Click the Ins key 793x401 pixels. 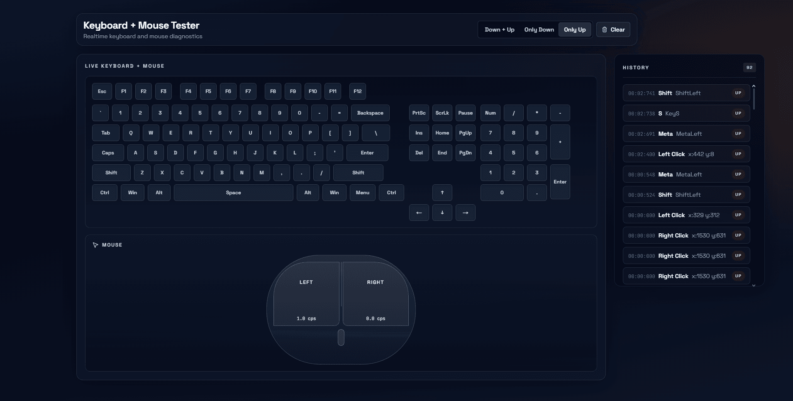click(419, 133)
